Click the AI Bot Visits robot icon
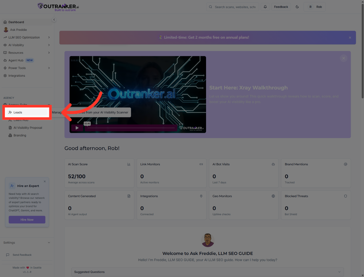 pos(273,164)
